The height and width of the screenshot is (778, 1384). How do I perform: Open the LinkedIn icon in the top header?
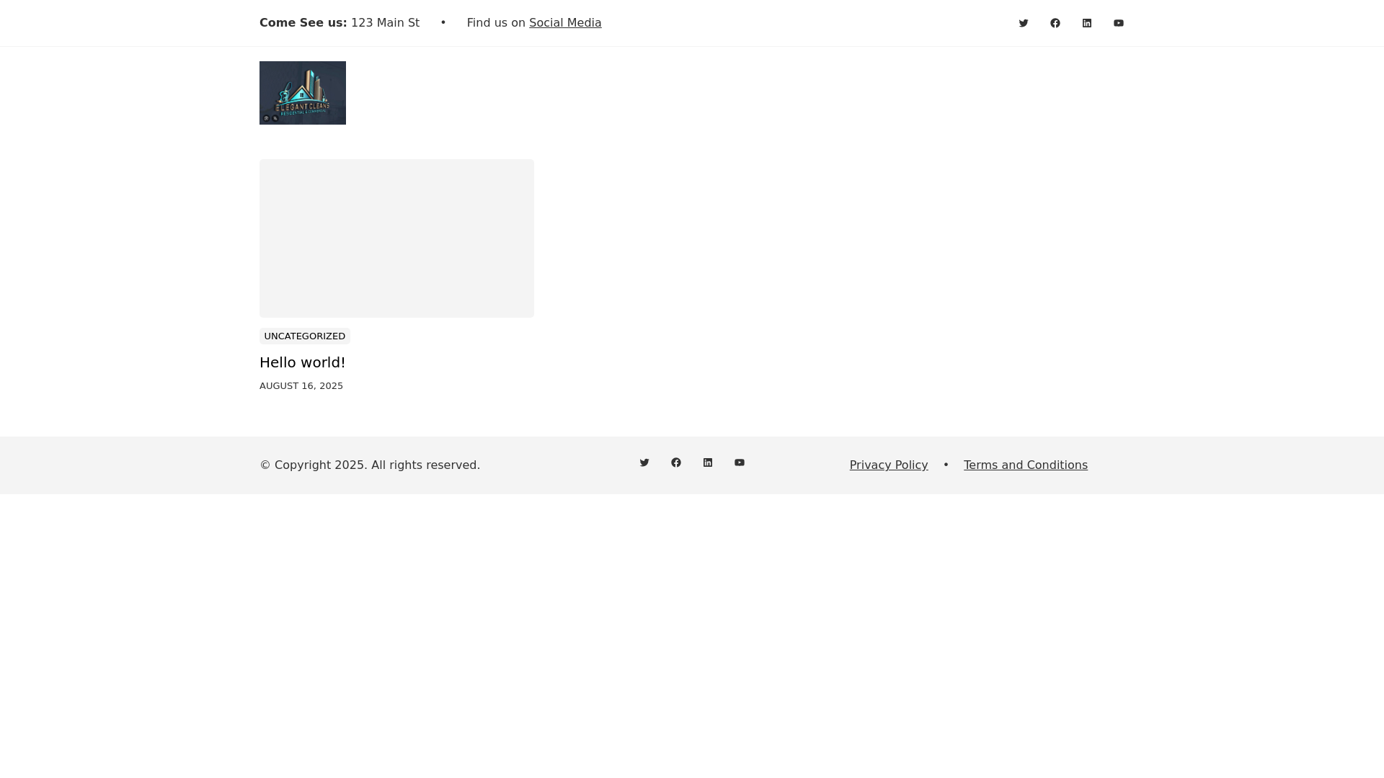1087,23
